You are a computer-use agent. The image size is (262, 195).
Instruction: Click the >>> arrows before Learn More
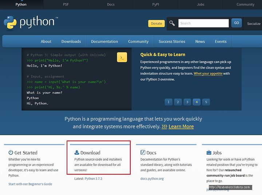pos(164,127)
